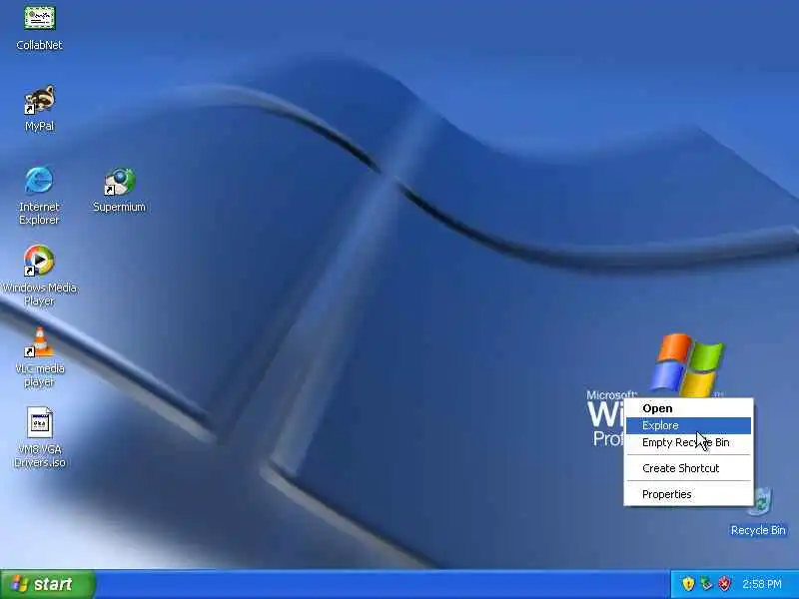
Task: Choose Empty Recycle Bin from the menu
Action: [x=688, y=442]
